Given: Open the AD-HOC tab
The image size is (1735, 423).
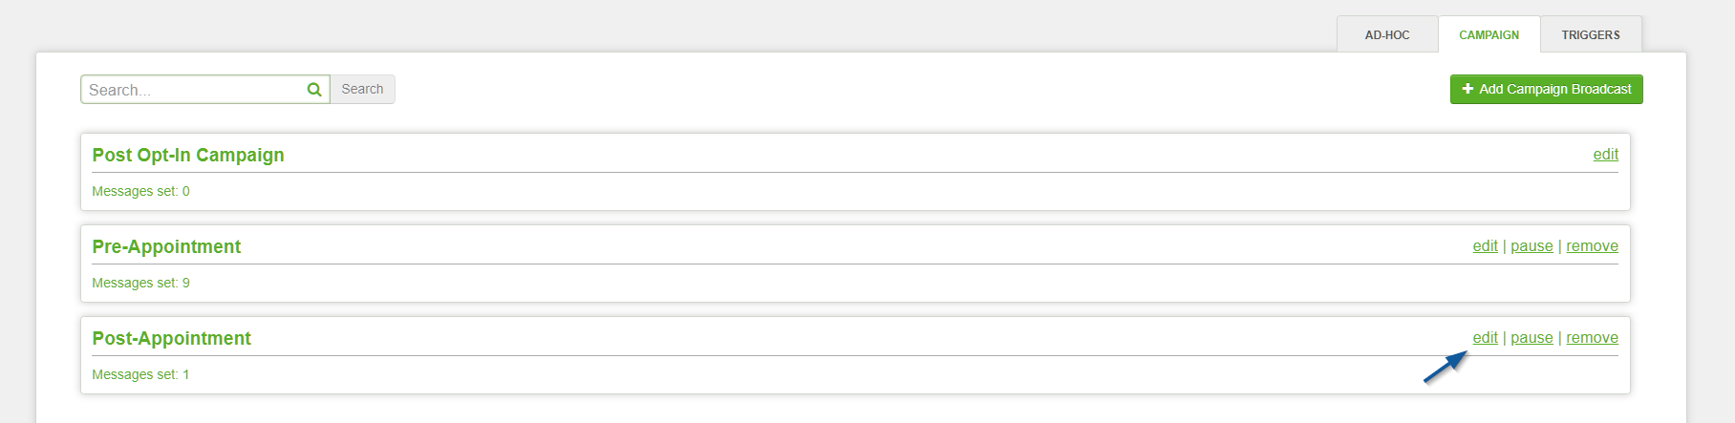Looking at the screenshot, I should click(x=1387, y=35).
